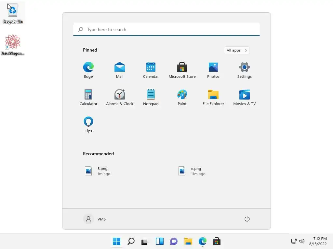The image size is (333, 249).
Task: Open File Explorer from pinned apps
Action: coord(213,97)
